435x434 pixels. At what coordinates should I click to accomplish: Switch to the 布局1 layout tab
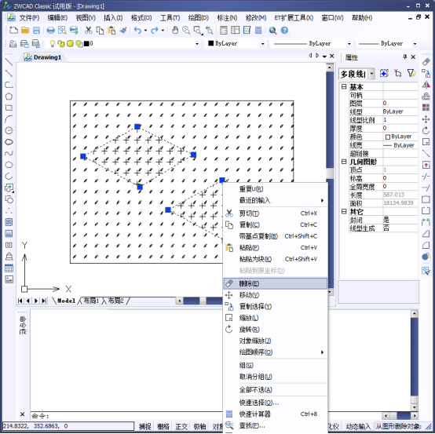coord(91,301)
